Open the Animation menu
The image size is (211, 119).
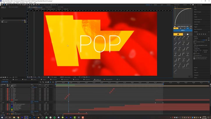[x=22, y=3]
